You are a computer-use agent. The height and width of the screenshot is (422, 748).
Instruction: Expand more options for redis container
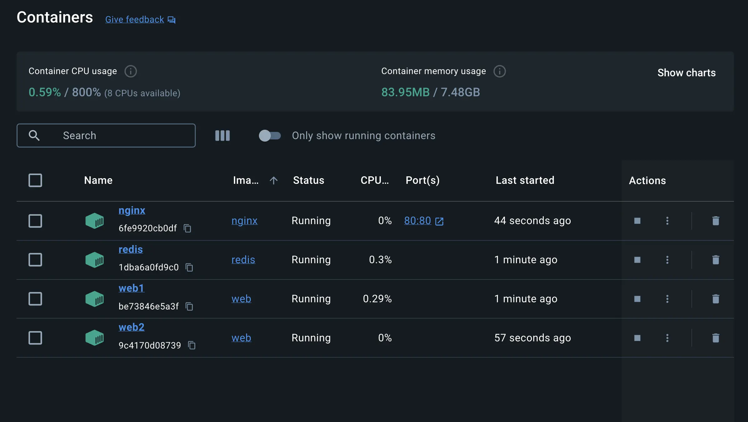(667, 259)
